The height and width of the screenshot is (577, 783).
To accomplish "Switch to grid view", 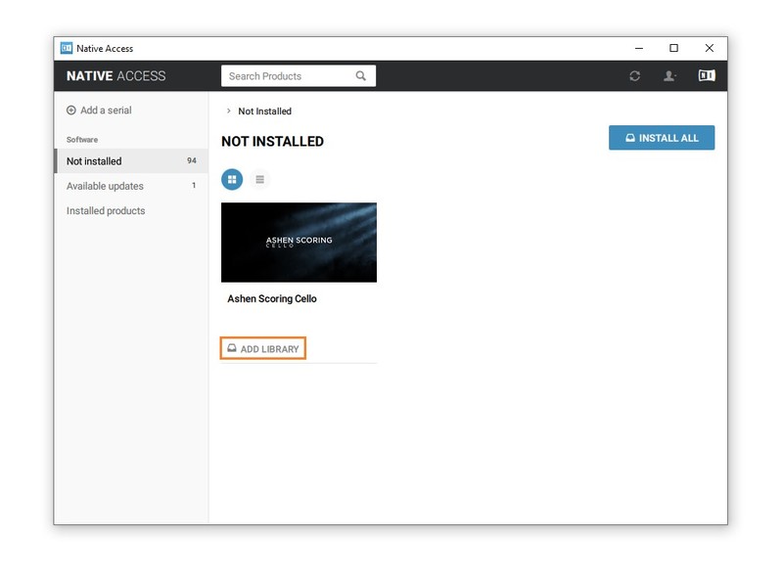I will (232, 179).
